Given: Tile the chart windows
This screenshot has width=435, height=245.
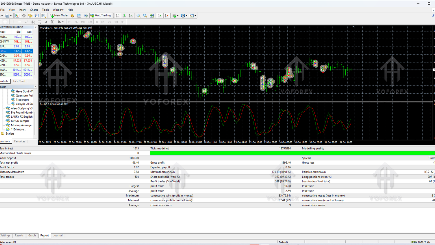Looking at the screenshot, I should pyautogui.click(x=151, y=16).
